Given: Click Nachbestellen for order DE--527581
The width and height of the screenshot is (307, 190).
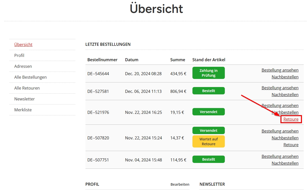Looking at the screenshot, I should click(x=285, y=95).
